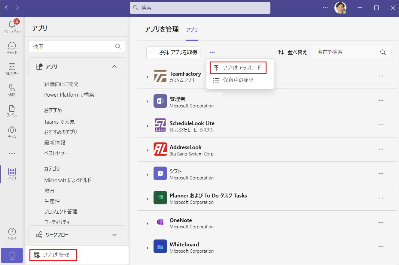Click the 管理者 app icon
The height and width of the screenshot is (265, 399).
tap(160, 101)
